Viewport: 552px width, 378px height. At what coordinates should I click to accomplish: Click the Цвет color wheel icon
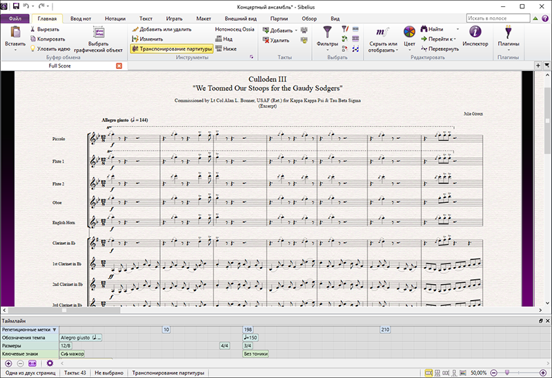click(409, 32)
